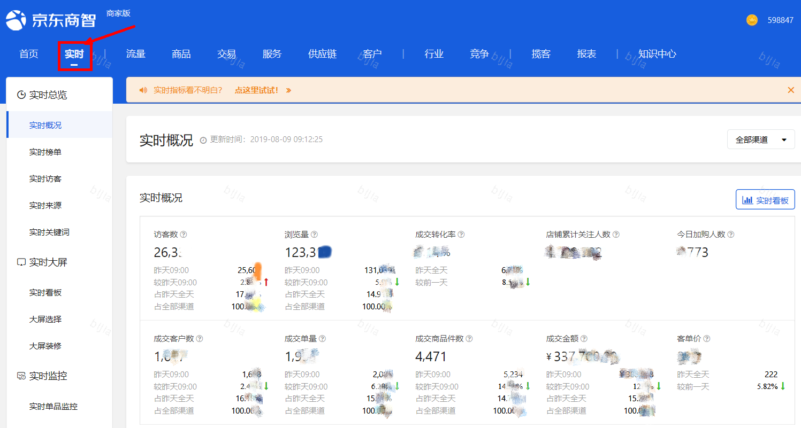Viewport: 801px width, 428px height.
Task: Switch to the 交易 tab
Action: pos(227,54)
